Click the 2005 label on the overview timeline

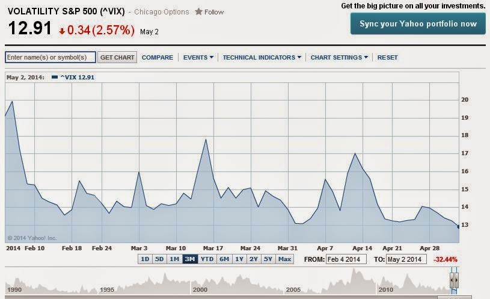(293, 289)
